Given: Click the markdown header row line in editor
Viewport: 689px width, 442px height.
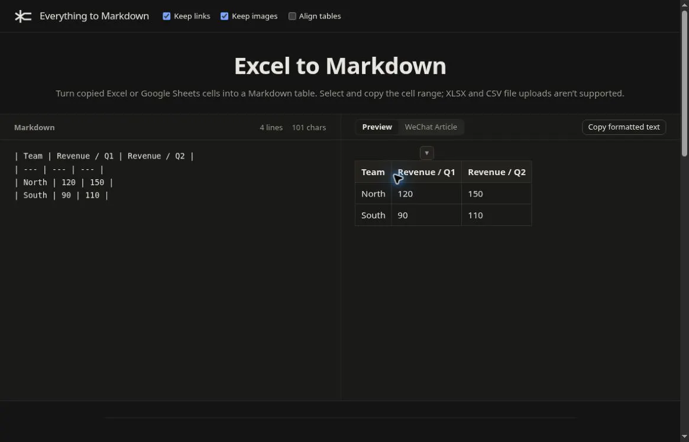Looking at the screenshot, I should 104,156.
